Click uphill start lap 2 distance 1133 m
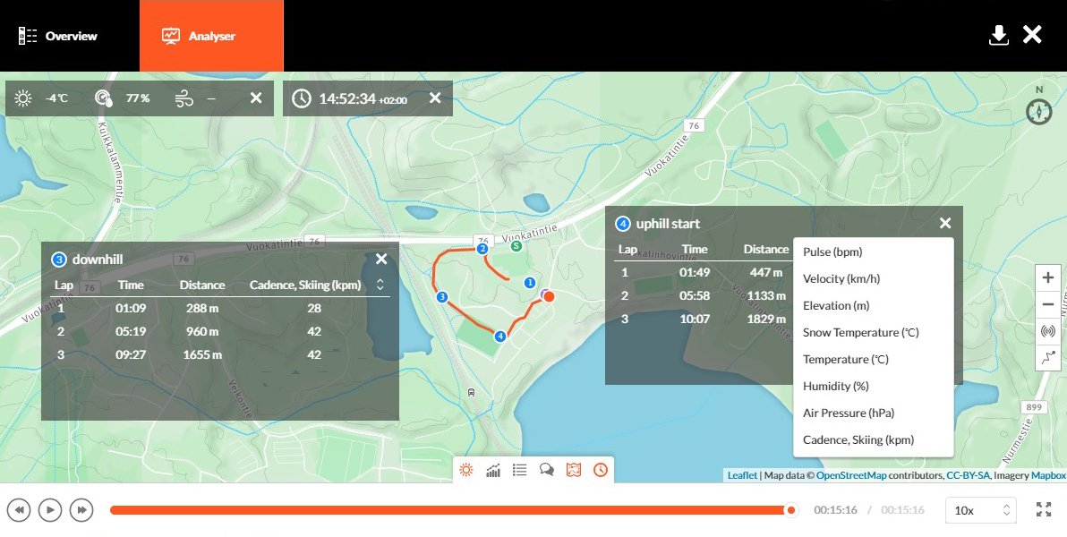The image size is (1067, 537). (x=765, y=295)
